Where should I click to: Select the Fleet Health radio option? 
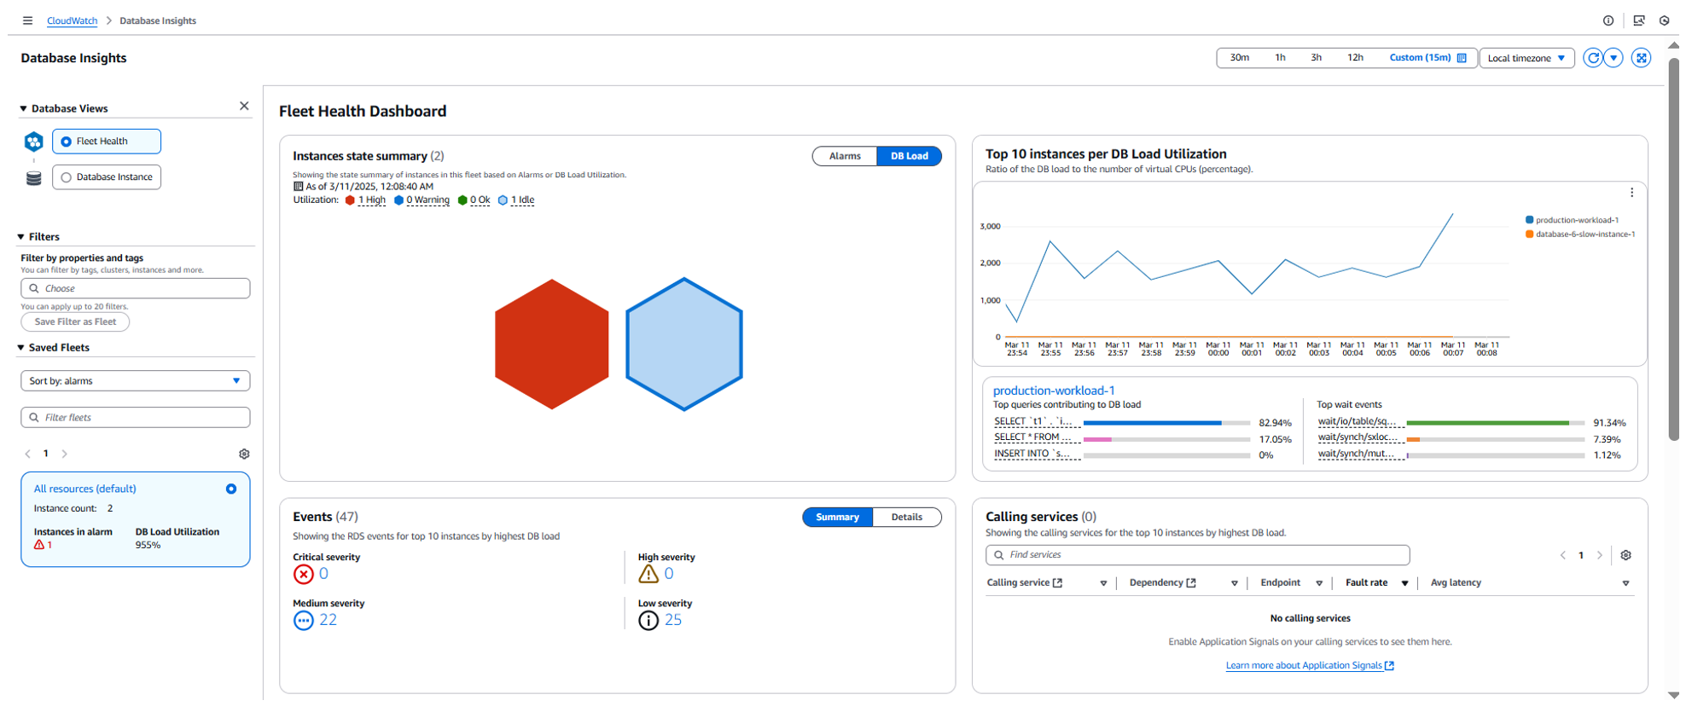[107, 142]
